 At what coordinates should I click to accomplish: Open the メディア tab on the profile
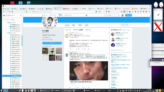point(88,30)
